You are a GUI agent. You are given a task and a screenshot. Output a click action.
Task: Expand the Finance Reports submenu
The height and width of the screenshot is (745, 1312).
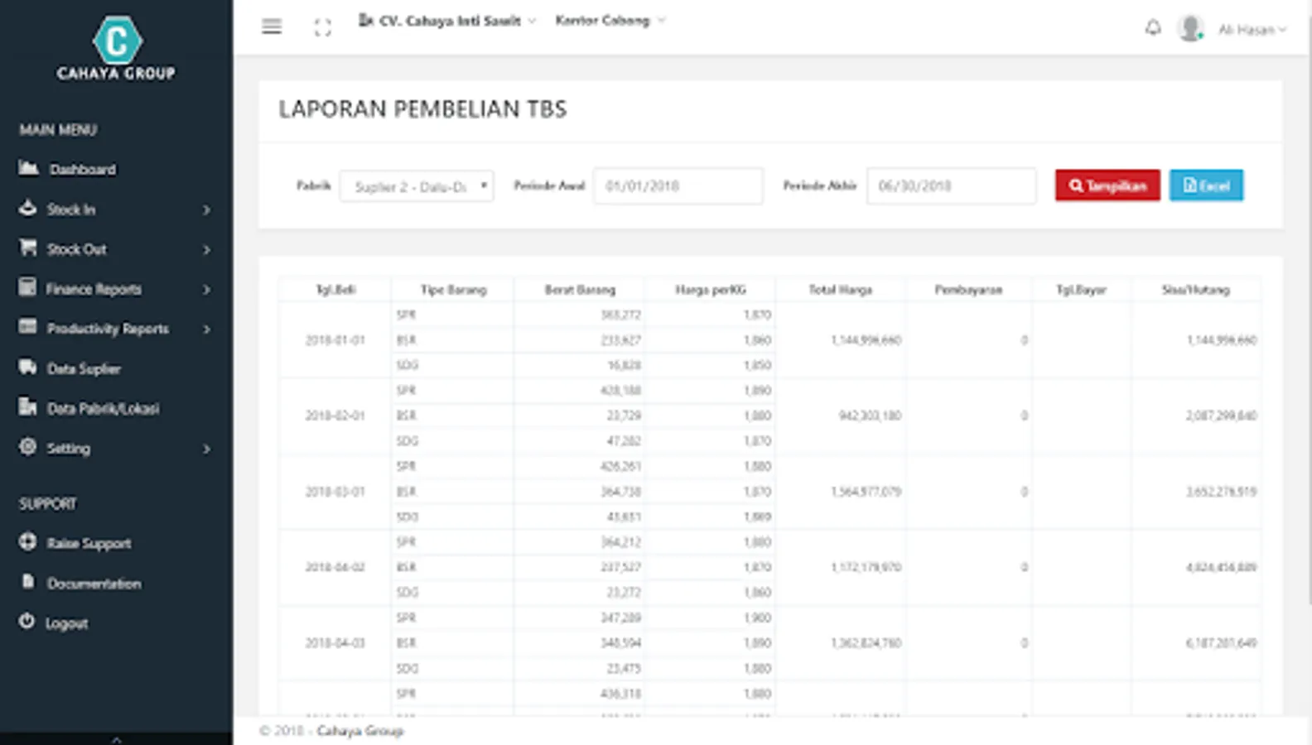116,289
